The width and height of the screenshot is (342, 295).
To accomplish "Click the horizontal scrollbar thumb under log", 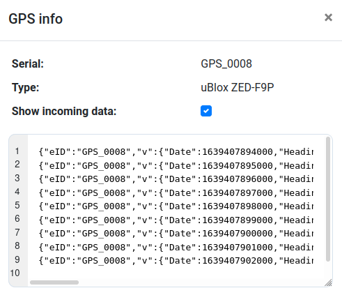I will 54,282.
